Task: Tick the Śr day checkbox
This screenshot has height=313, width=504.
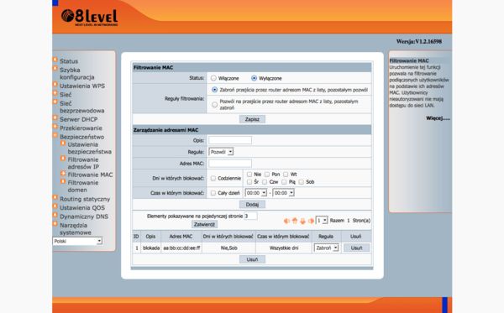Action: 249,182
